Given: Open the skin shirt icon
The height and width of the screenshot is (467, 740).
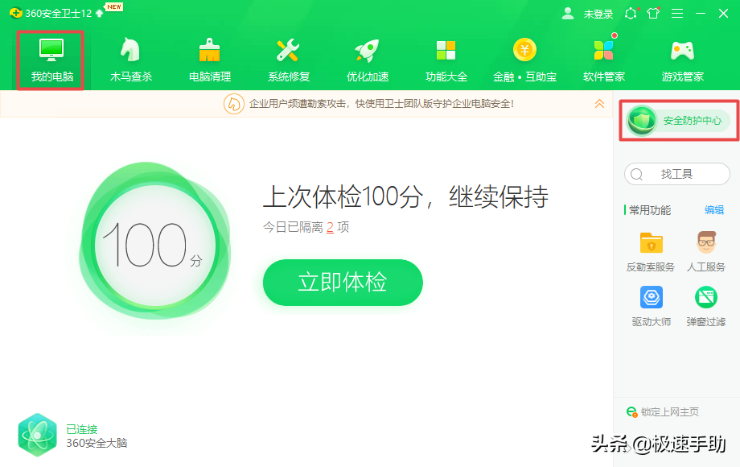Looking at the screenshot, I should point(653,14).
